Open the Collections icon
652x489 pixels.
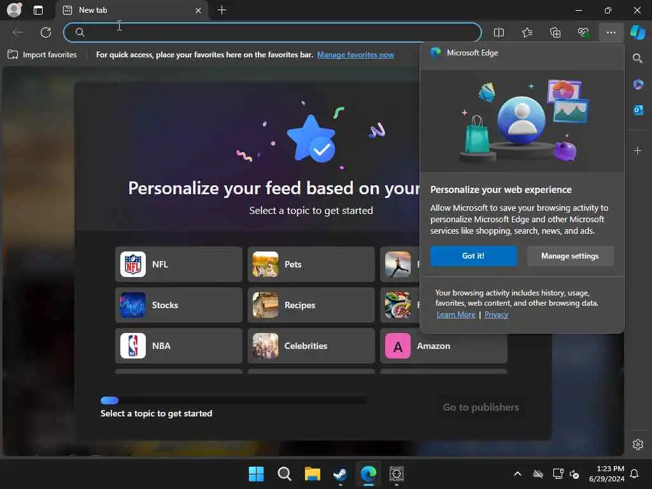click(555, 32)
